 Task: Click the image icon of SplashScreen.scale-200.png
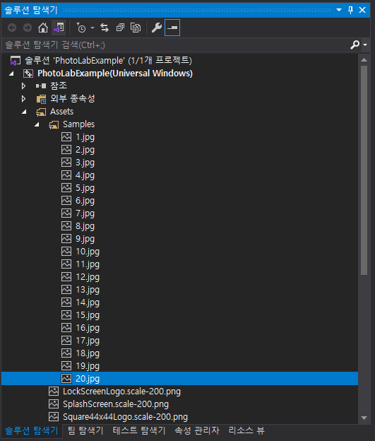coord(54,404)
